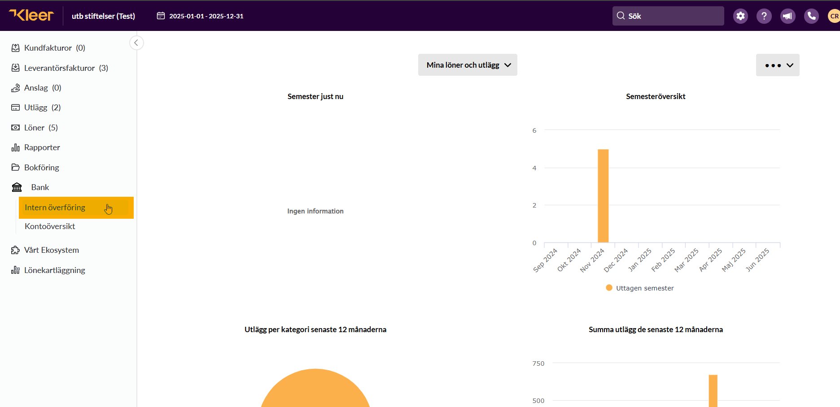The image size is (840, 407).
Task: Click the Rapporter bar chart icon
Action: point(15,147)
